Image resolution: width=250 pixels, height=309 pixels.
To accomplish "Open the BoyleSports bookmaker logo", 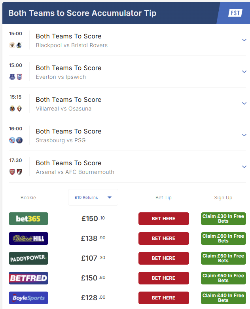I will (28, 298).
